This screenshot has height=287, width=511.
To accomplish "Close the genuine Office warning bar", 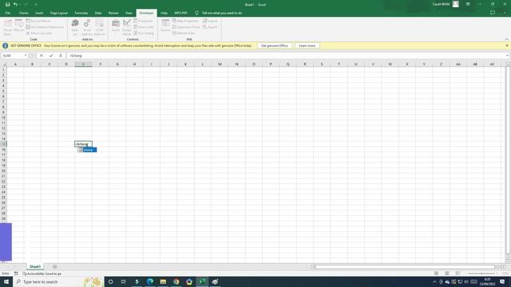I will pos(507,45).
